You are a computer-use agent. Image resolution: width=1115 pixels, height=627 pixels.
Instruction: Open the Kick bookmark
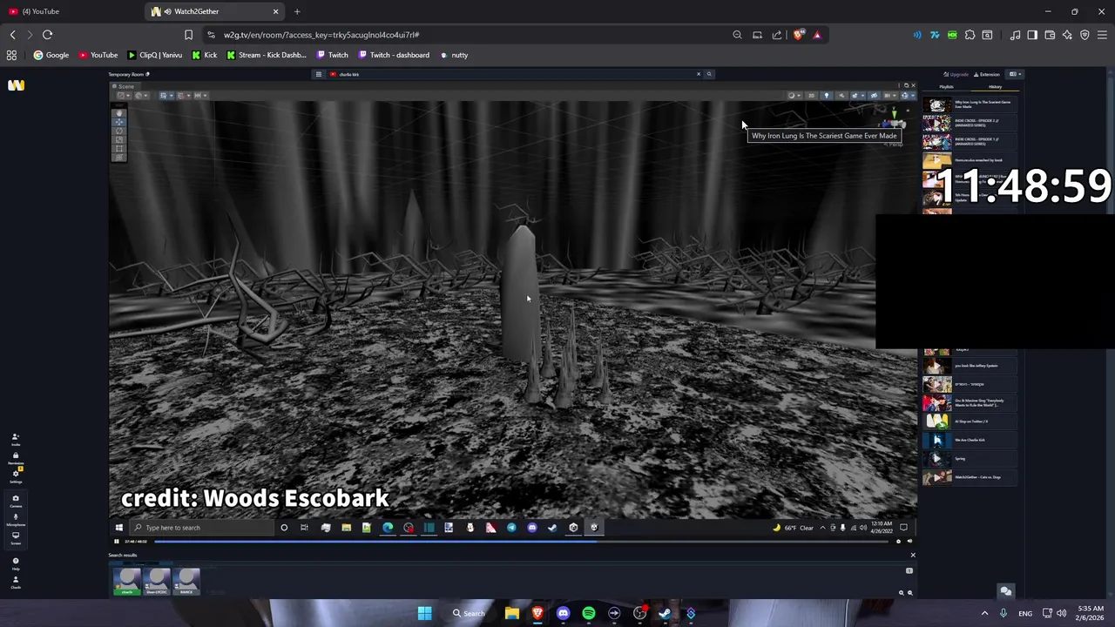204,55
